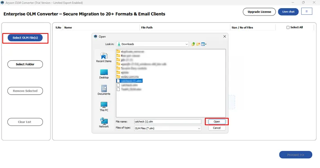The width and height of the screenshot is (320, 168).
Task: Cancel the Open file dialog
Action: coord(217,128)
